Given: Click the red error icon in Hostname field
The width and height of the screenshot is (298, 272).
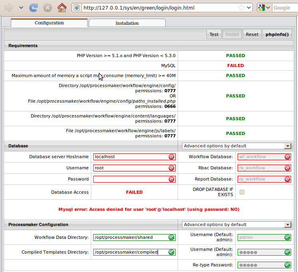Looking at the screenshot, I should point(171,157).
